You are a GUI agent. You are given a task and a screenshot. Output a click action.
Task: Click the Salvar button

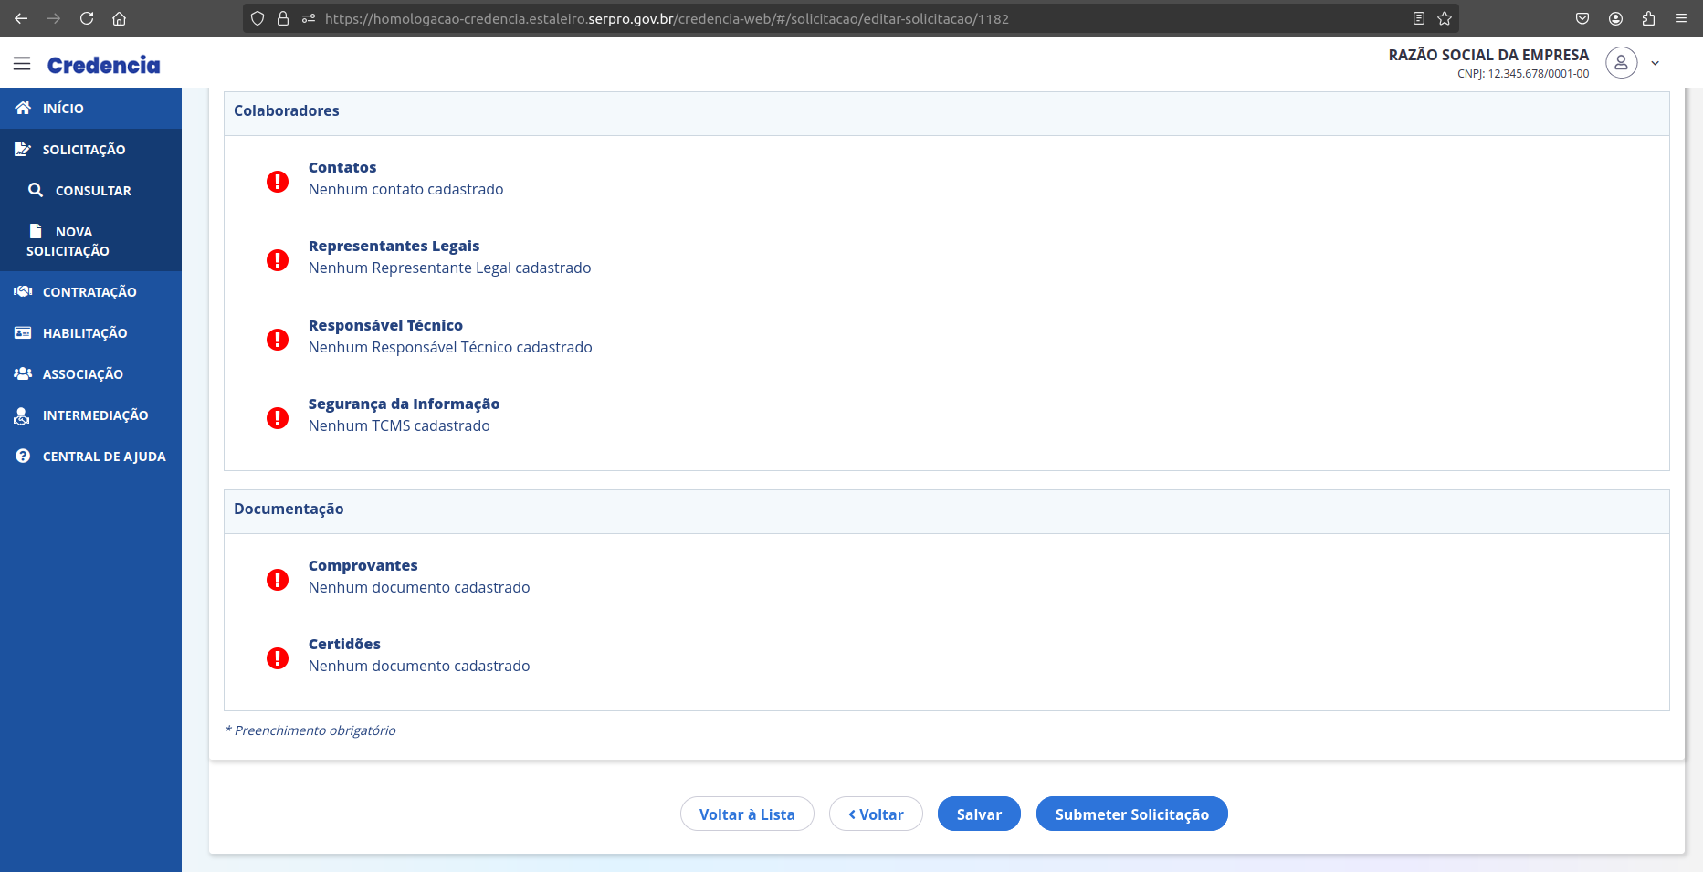pyautogui.click(x=979, y=814)
